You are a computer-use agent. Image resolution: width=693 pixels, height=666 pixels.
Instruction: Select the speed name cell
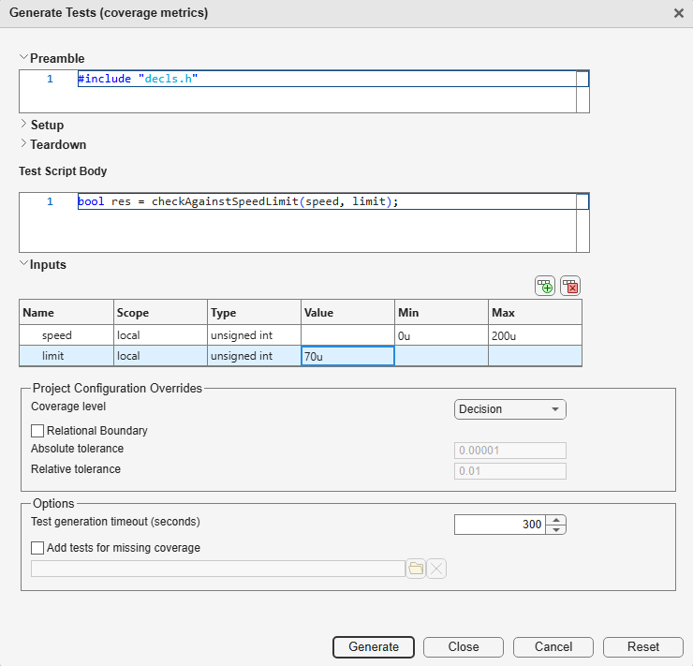(x=66, y=335)
